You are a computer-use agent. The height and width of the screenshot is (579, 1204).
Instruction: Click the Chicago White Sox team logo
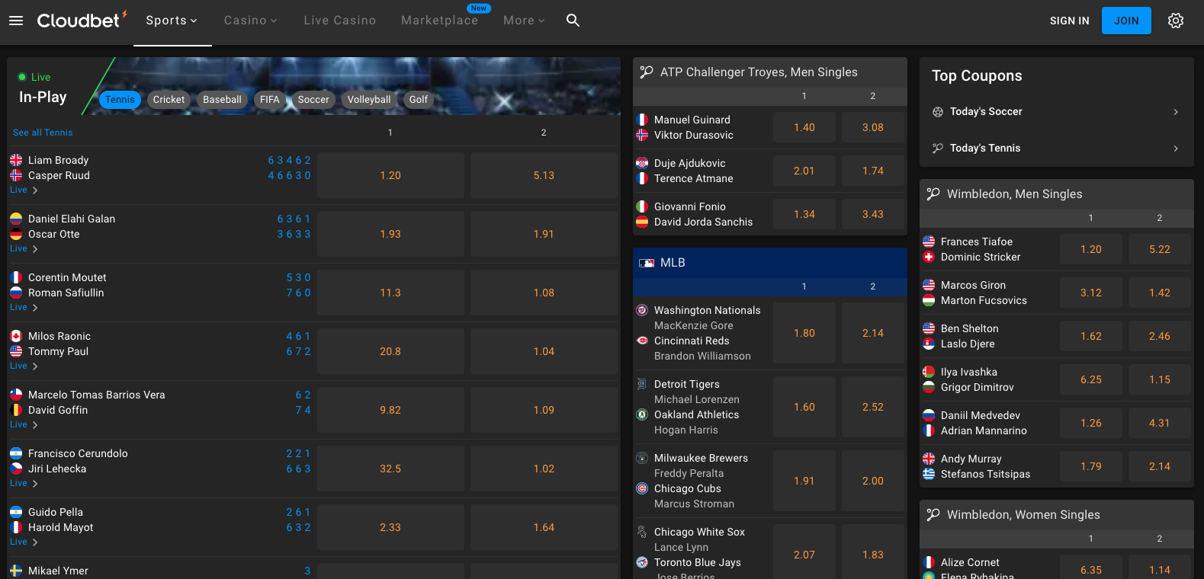click(642, 532)
